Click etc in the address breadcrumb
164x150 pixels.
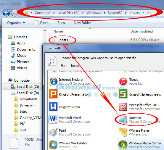(x=149, y=13)
